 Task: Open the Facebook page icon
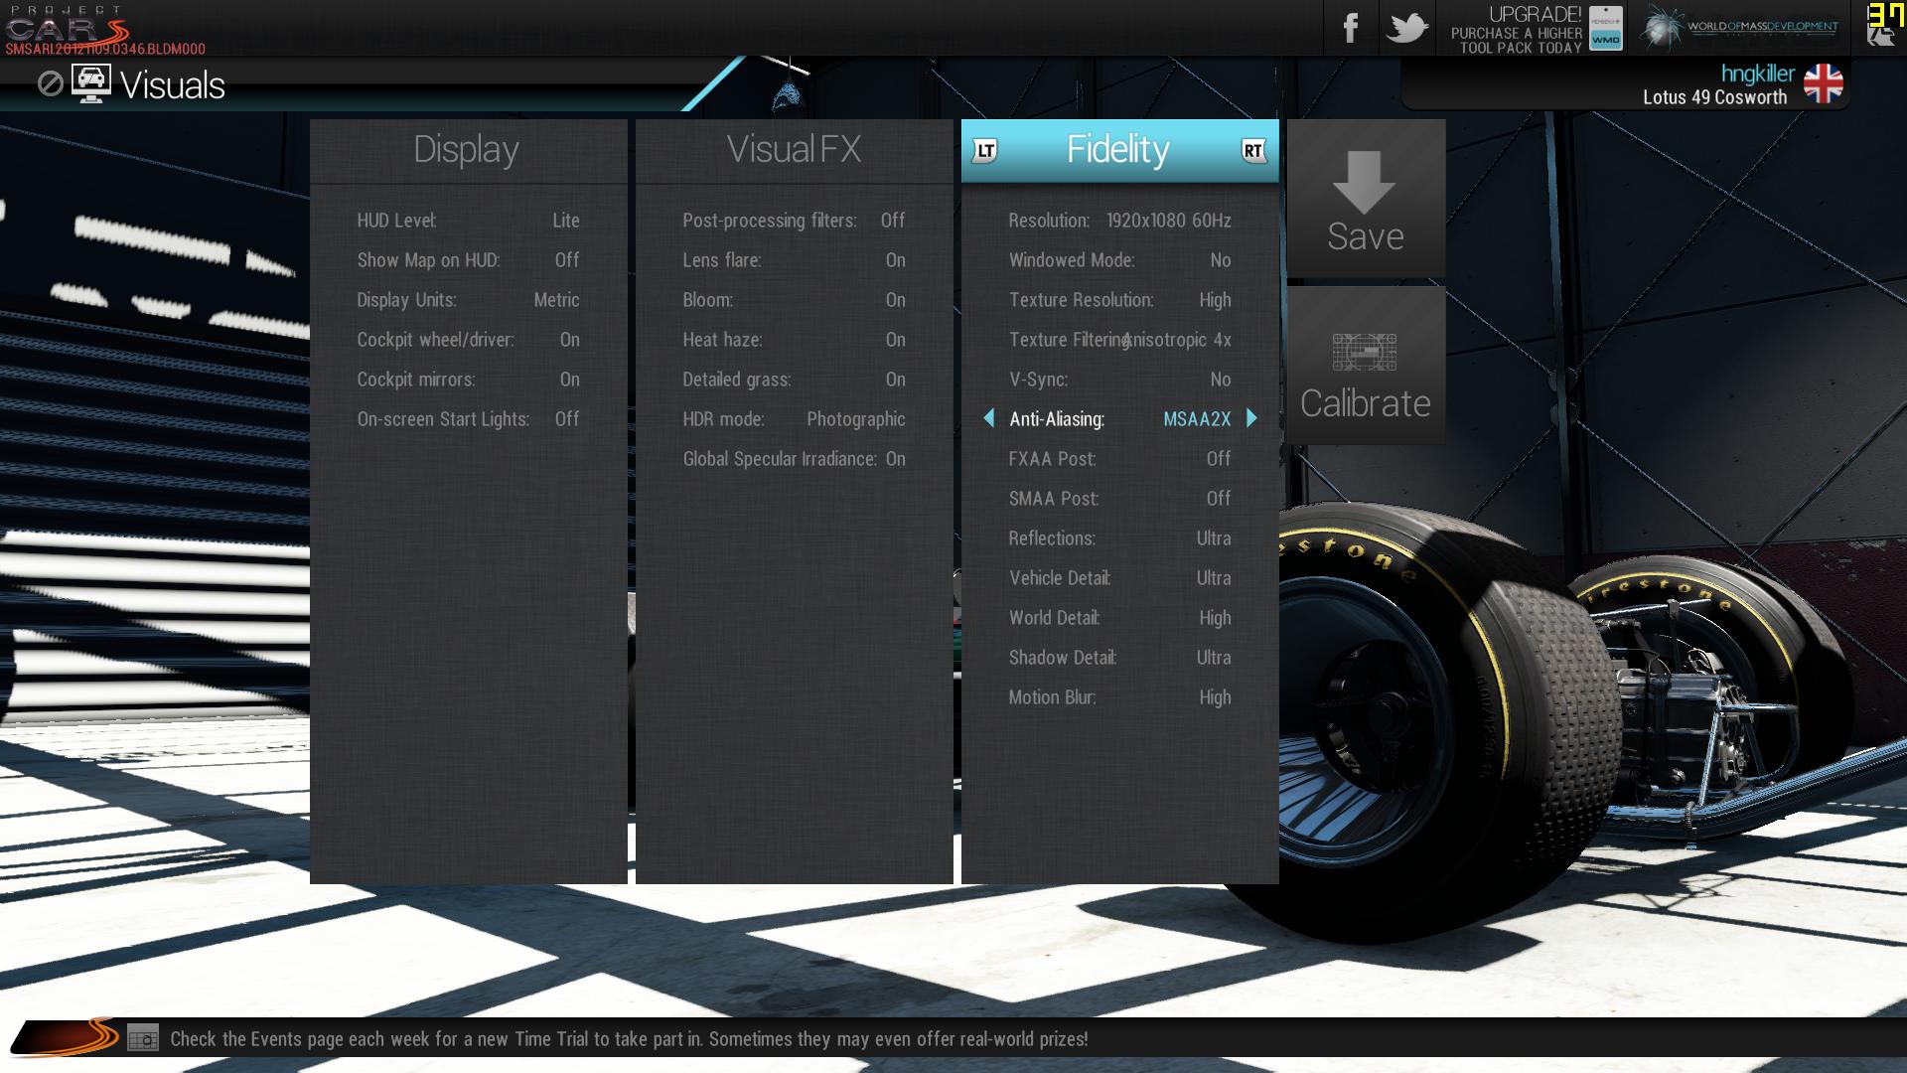coord(1350,28)
